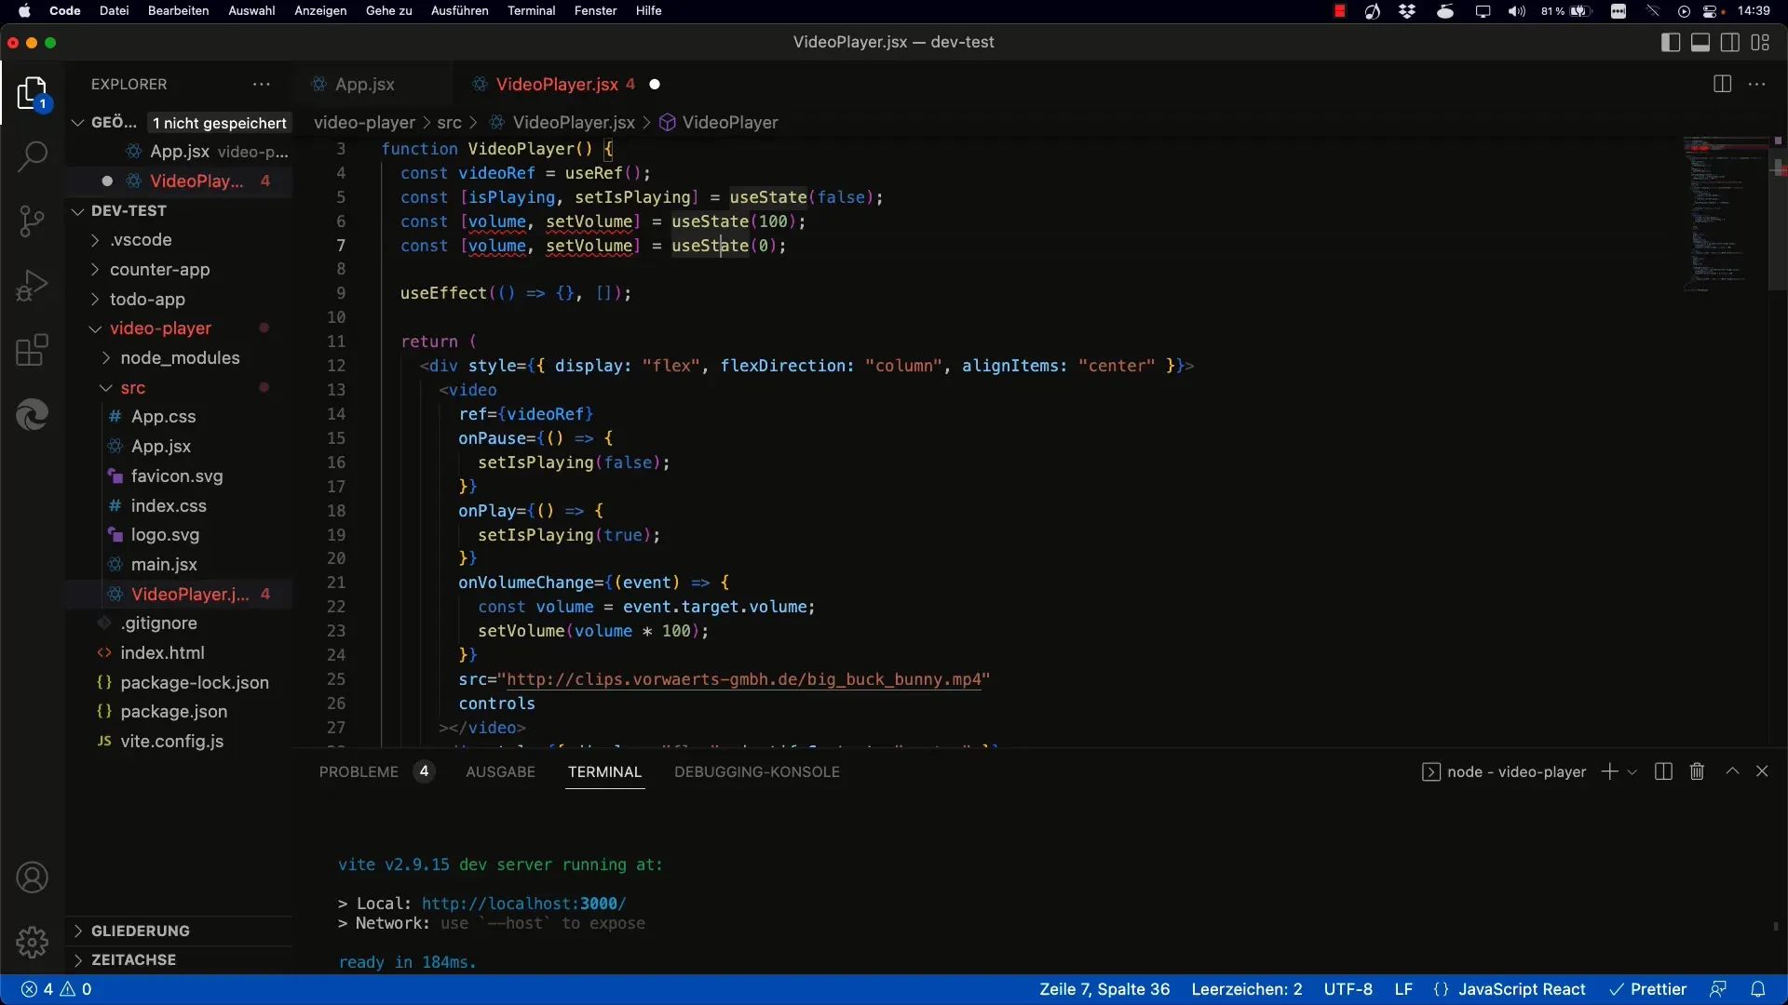Image resolution: width=1788 pixels, height=1005 pixels.
Task: Open package.json in the file tree
Action: click(x=173, y=712)
